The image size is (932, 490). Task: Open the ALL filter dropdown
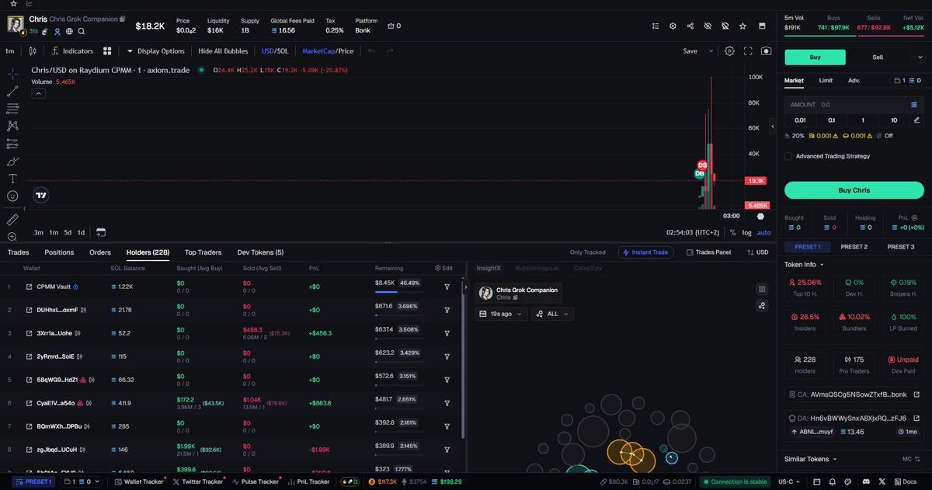point(552,314)
